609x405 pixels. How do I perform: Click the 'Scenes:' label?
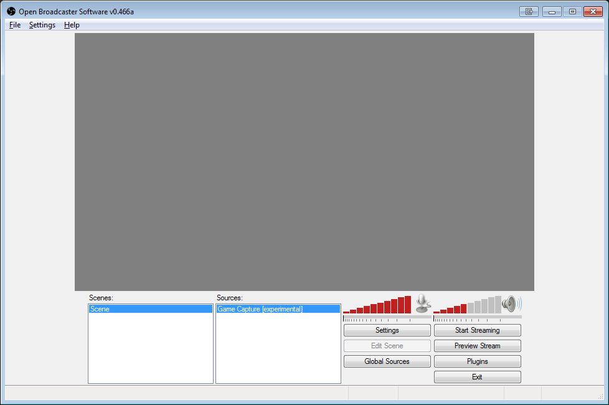[x=101, y=298]
